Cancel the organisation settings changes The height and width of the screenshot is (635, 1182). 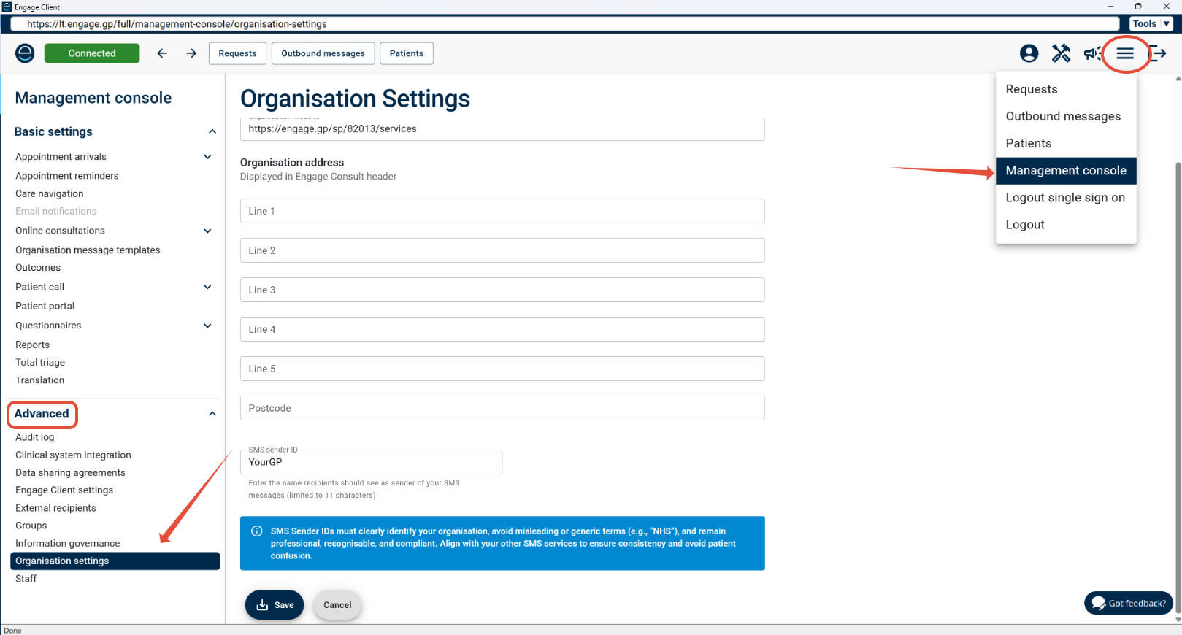tap(337, 605)
